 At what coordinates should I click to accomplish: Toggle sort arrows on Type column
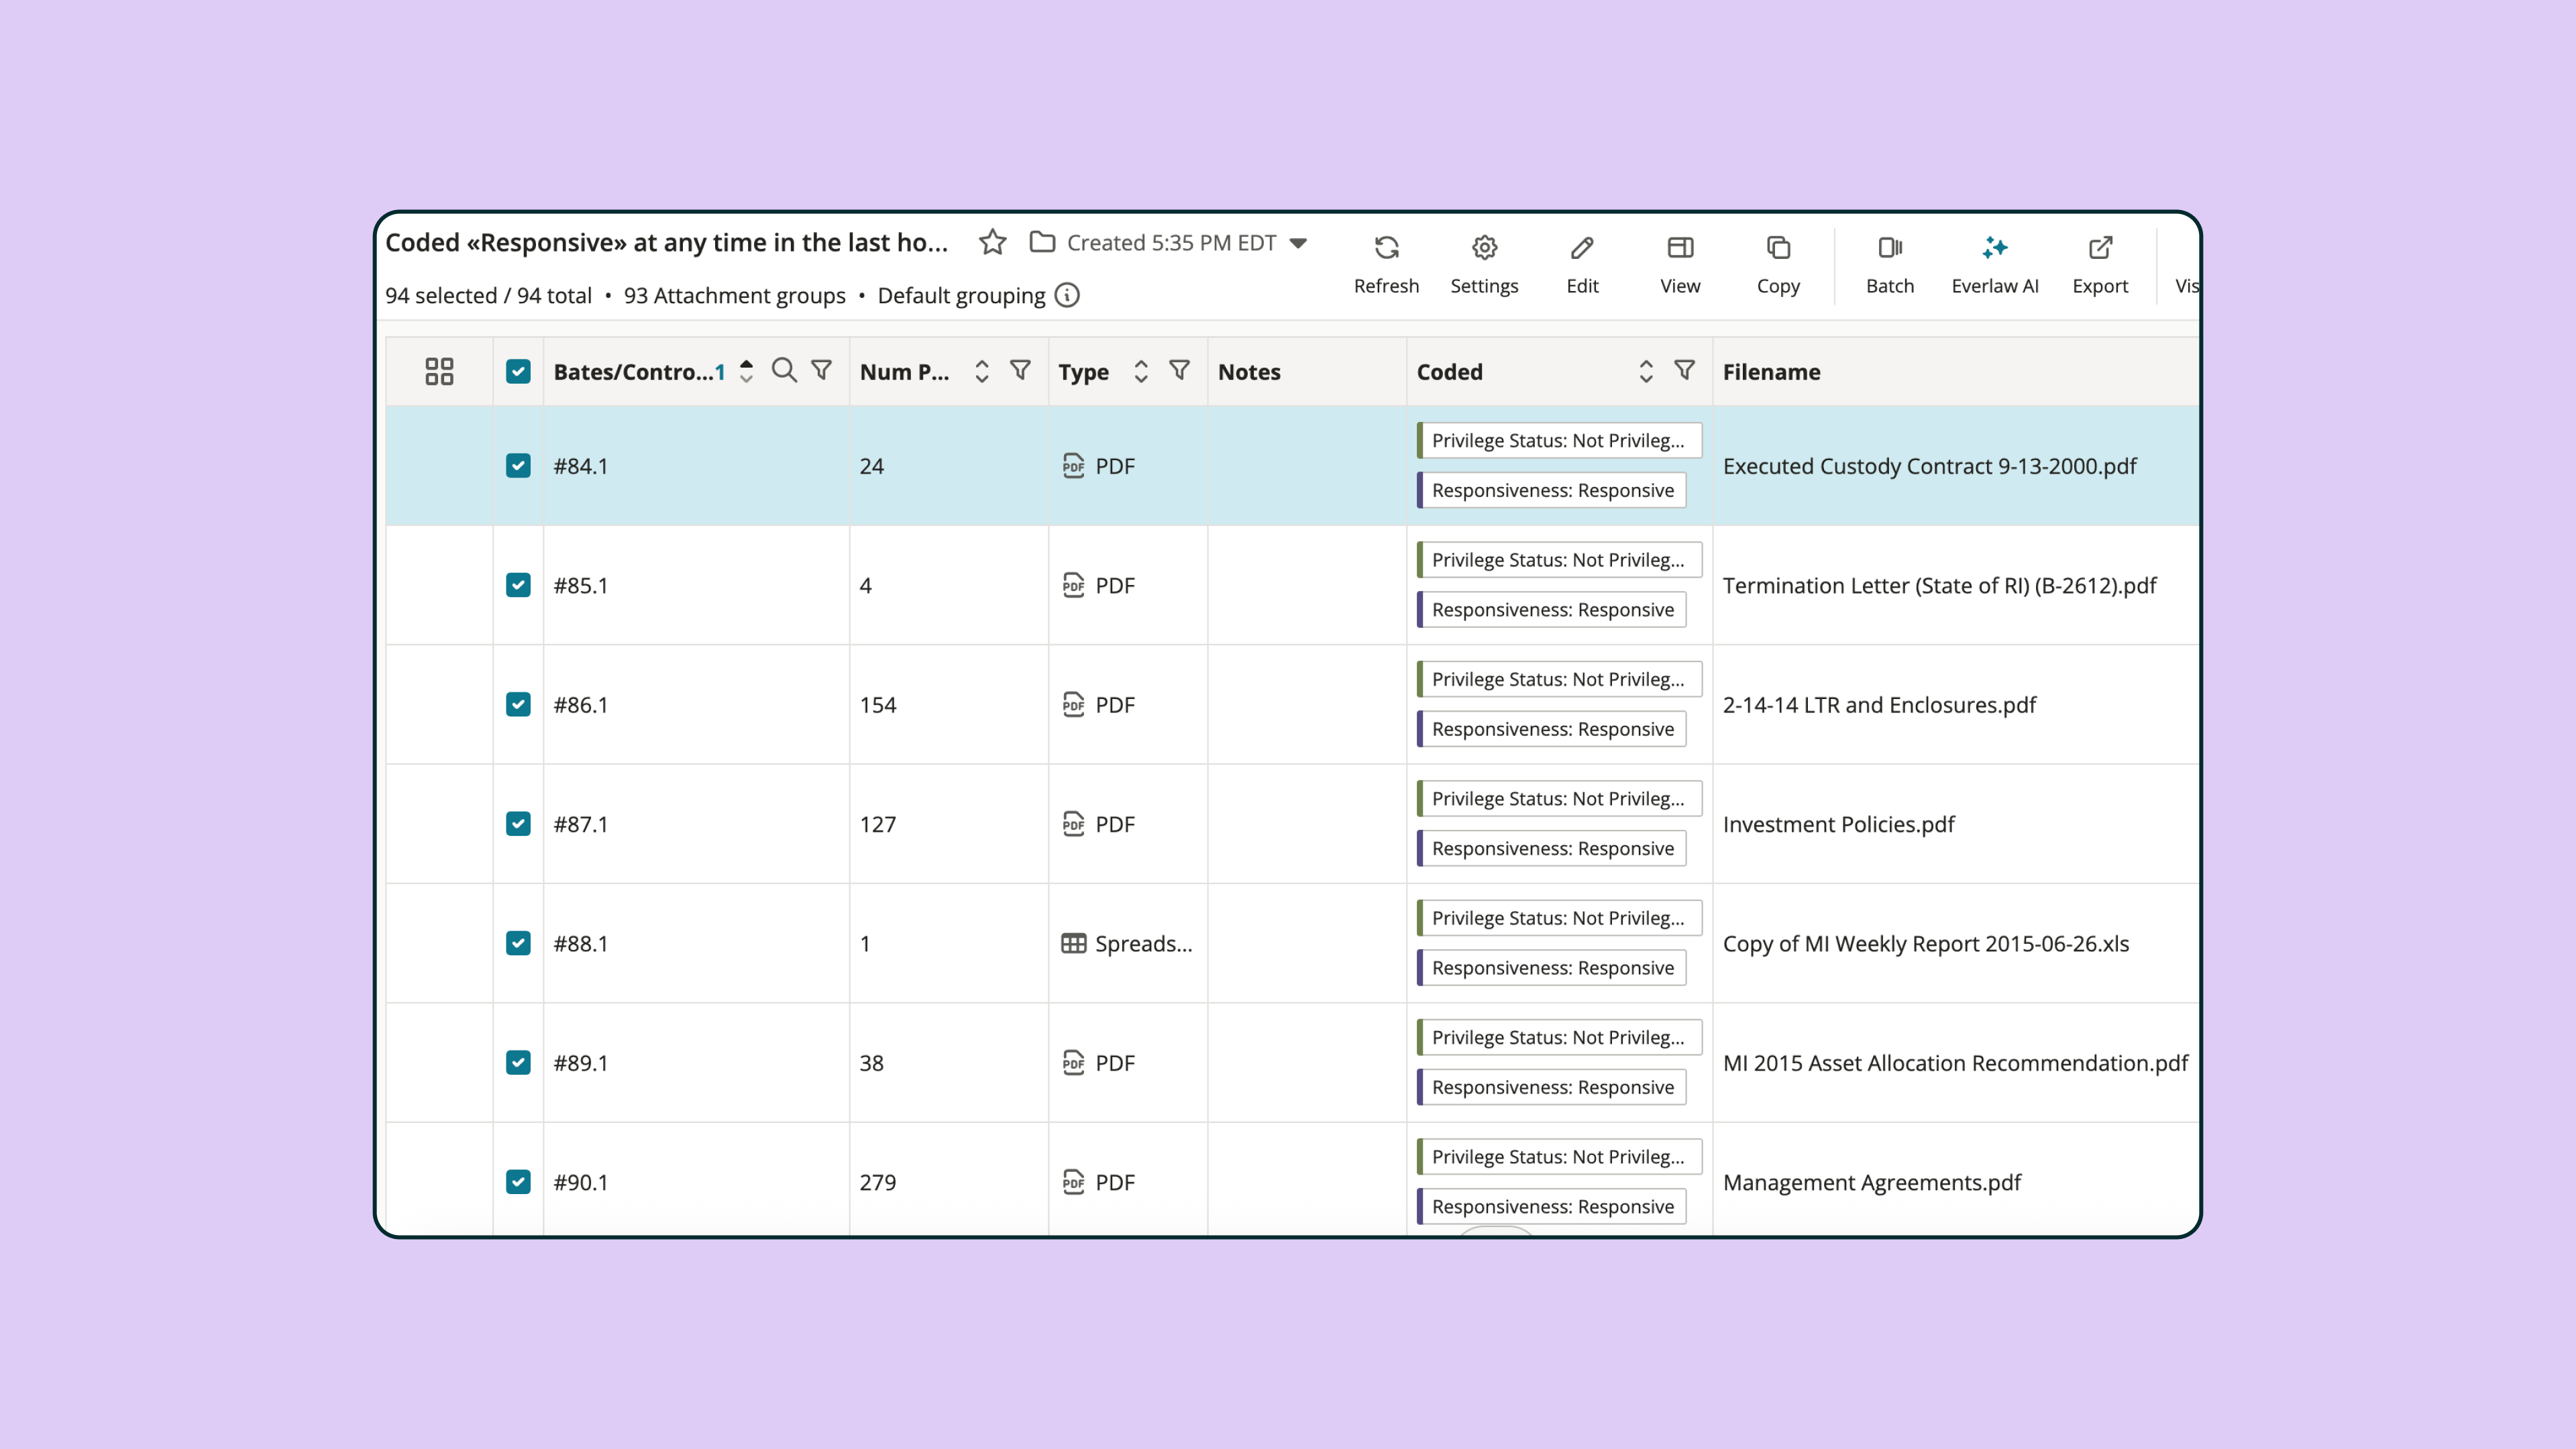pyautogui.click(x=1141, y=371)
